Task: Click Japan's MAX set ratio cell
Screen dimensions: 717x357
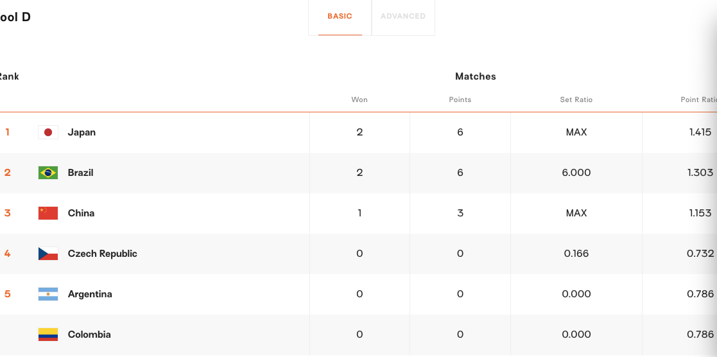Action: pyautogui.click(x=576, y=132)
